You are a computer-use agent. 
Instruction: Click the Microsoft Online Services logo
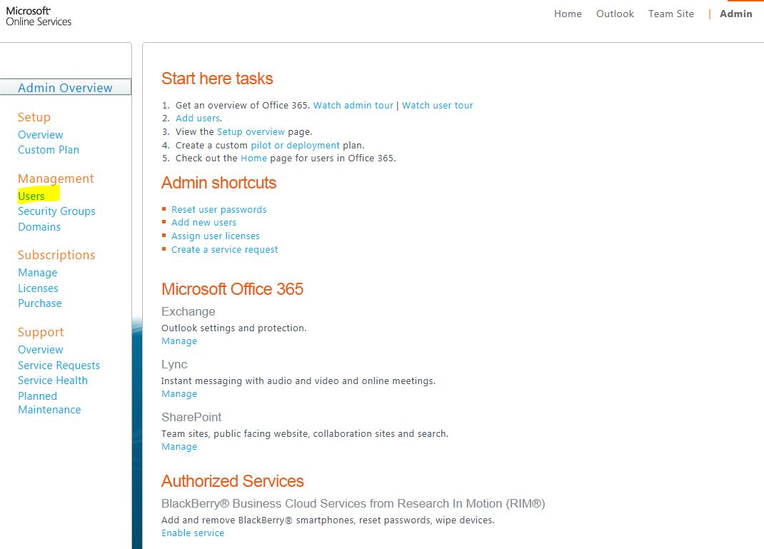click(39, 16)
